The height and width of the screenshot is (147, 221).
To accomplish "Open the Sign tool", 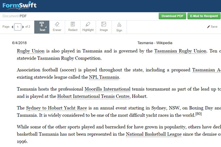I will 119,27.
